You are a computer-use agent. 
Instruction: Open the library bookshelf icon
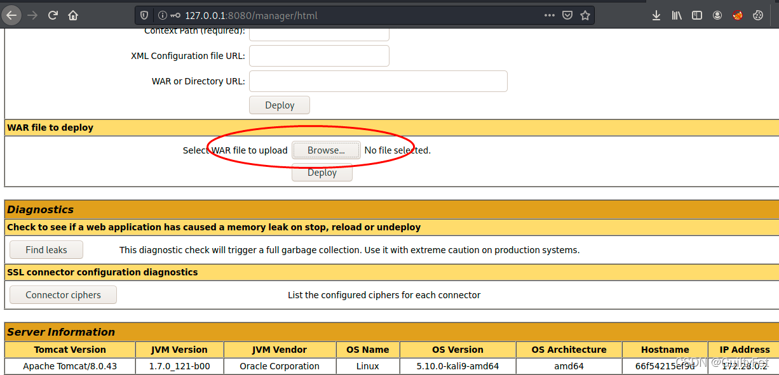[x=677, y=15]
